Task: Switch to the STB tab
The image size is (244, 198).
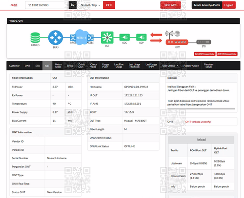Action: point(38,66)
